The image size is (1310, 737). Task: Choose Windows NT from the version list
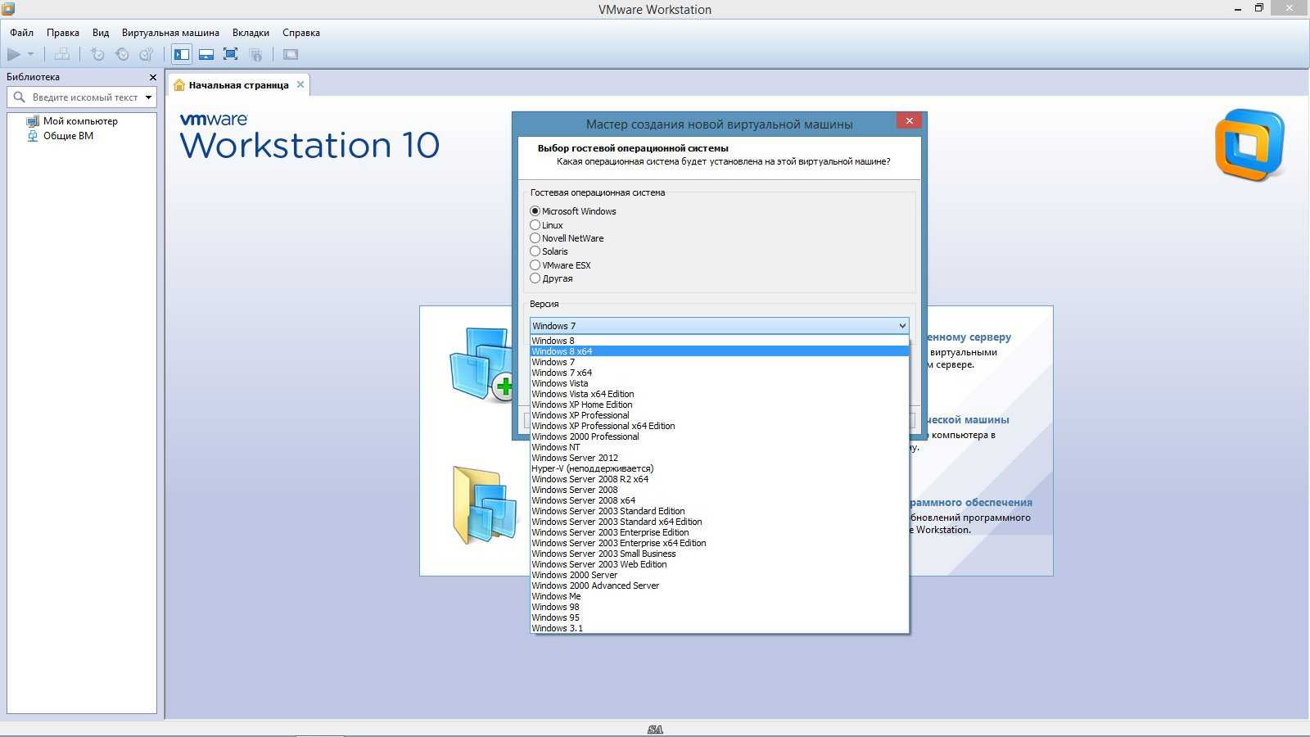pyautogui.click(x=719, y=447)
